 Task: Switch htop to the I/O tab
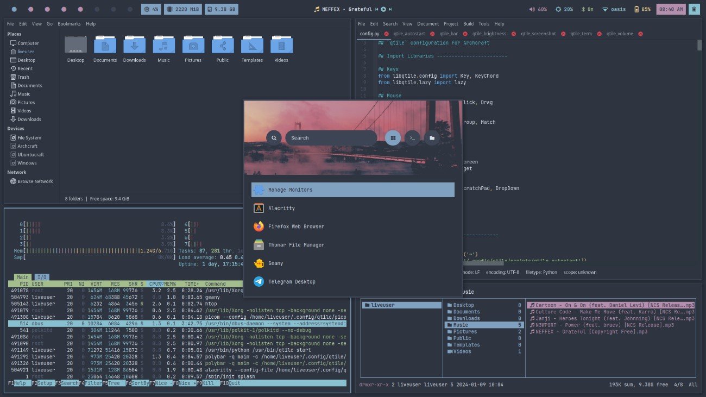[x=42, y=277]
